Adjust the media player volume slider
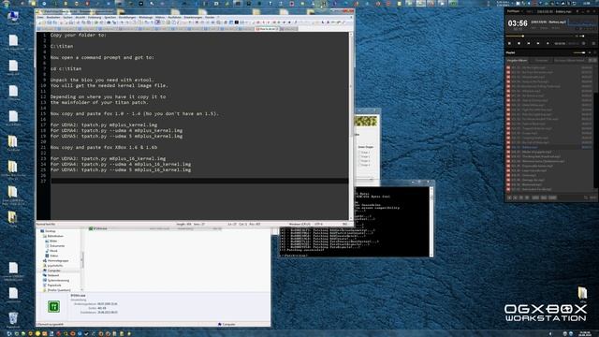 point(582,36)
